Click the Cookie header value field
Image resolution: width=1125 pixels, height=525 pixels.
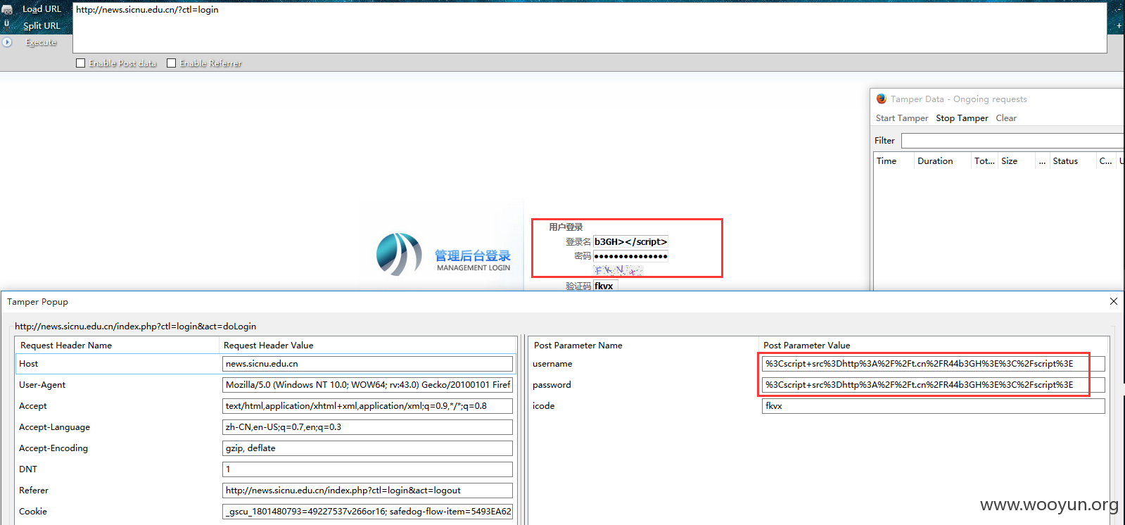[367, 512]
